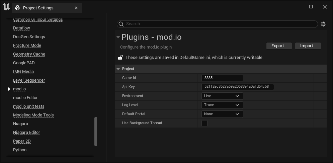The image size is (333, 163).
Task: Open the Geometry Cache category
Action: pos(29,54)
